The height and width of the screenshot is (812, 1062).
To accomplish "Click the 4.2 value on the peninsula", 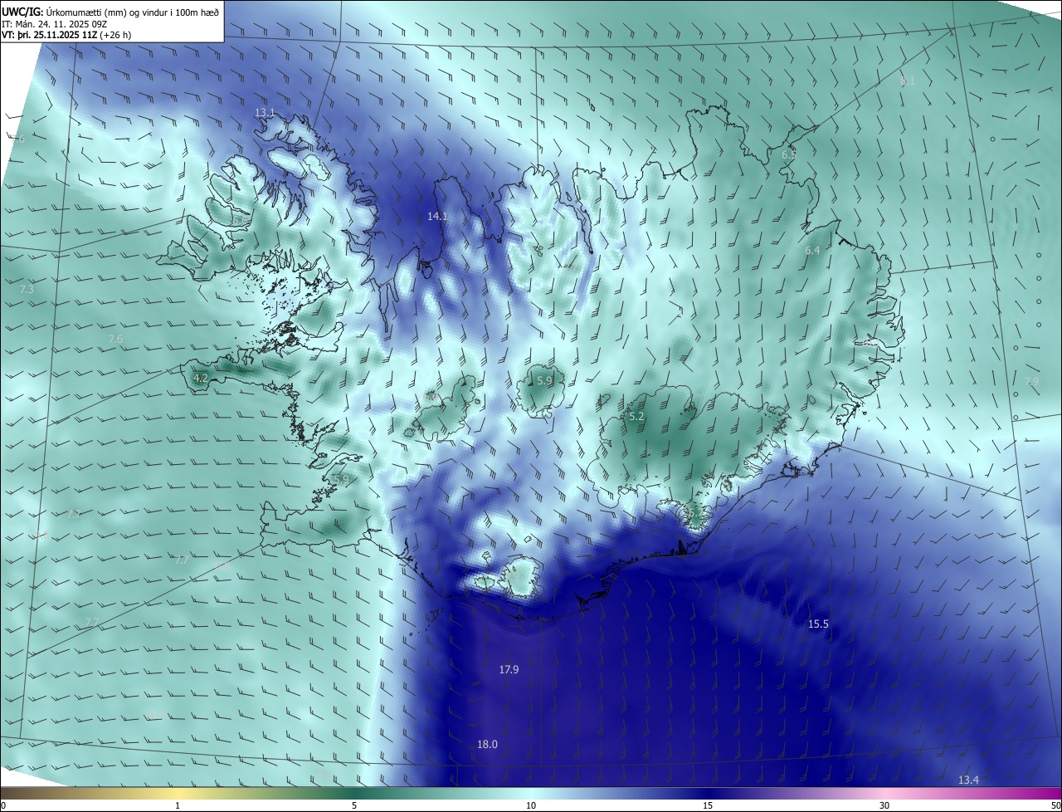I will coord(200,378).
